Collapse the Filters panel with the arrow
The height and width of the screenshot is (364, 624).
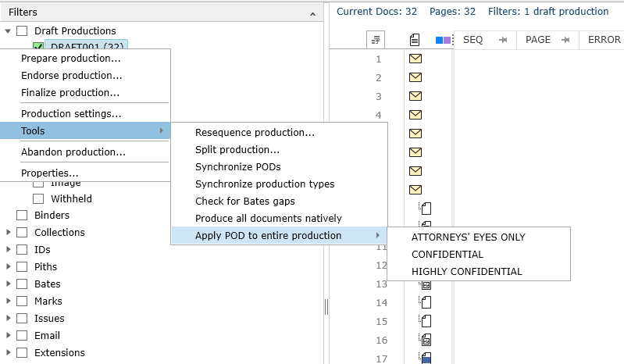[x=313, y=13]
